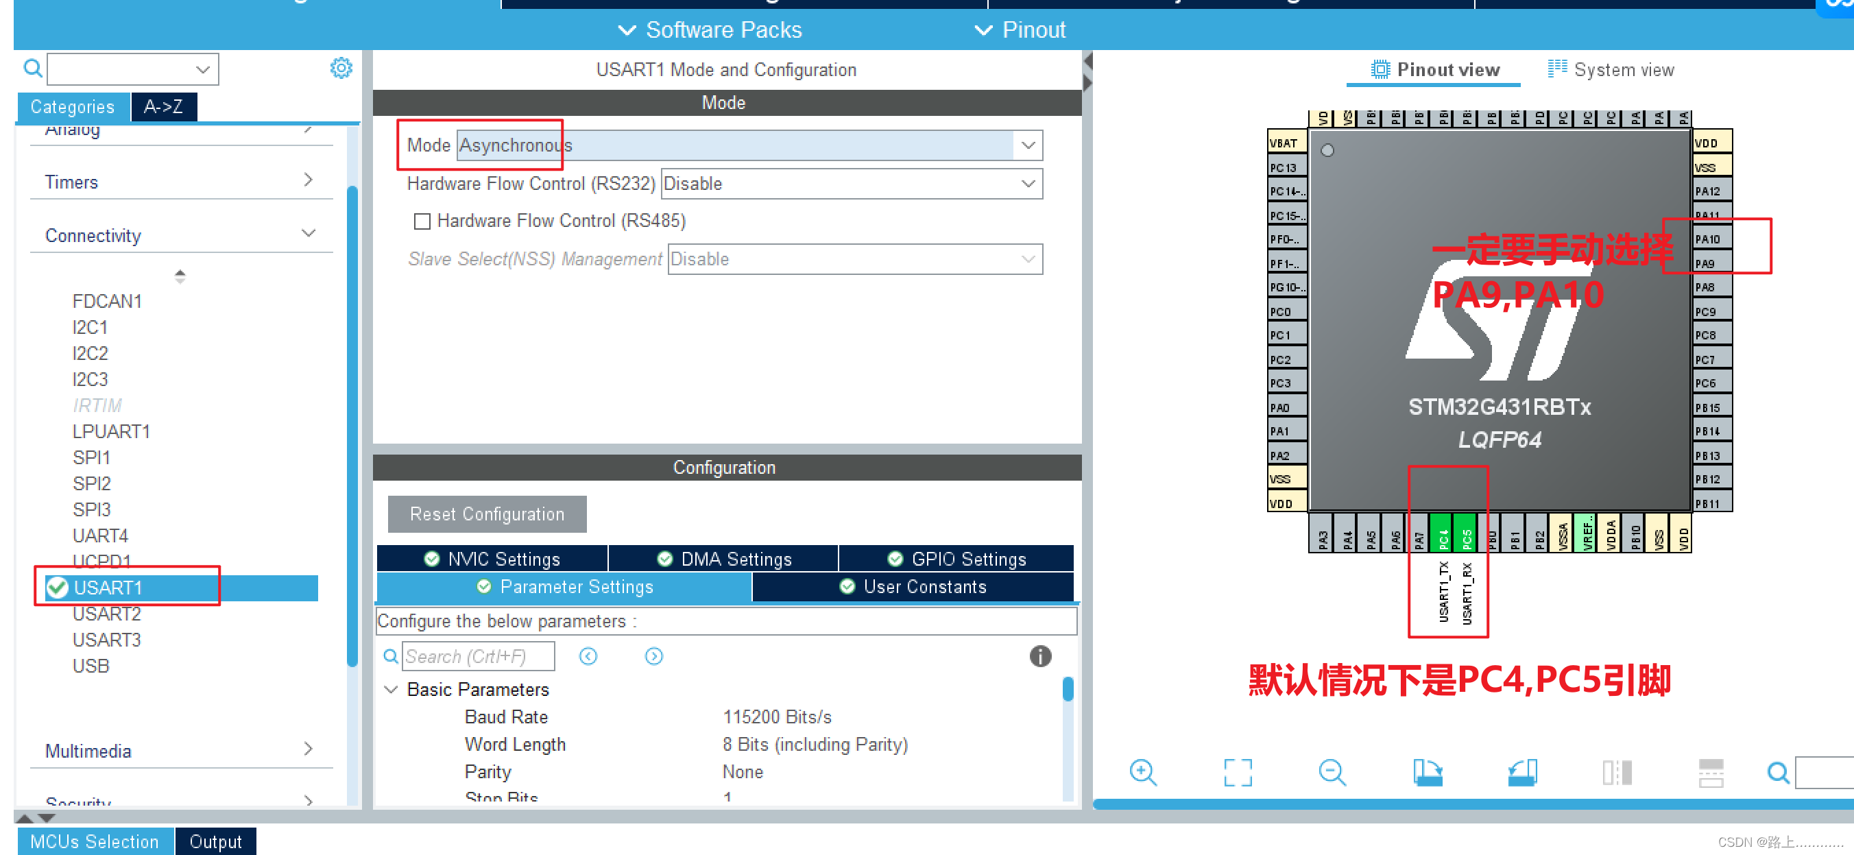Select FDCAN1 in the peripheral list
The image size is (1854, 855).
click(x=107, y=302)
